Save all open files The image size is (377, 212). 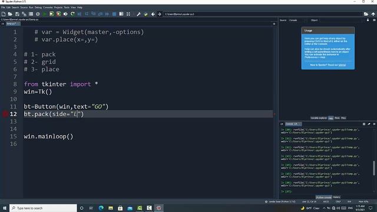tap(24, 14)
